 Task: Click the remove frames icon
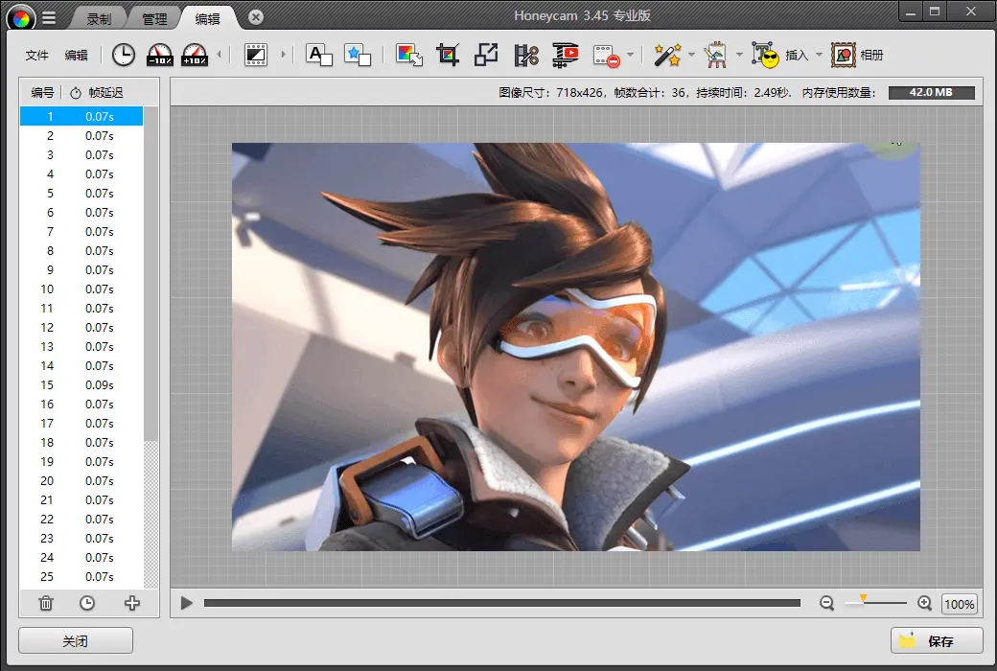click(606, 56)
